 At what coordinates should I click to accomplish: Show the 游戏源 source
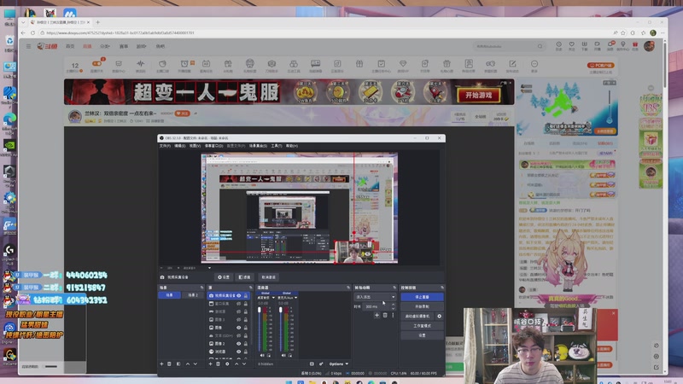coord(238,311)
